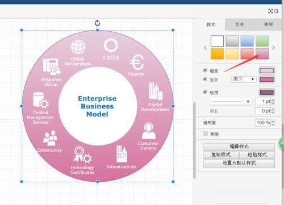
Task: Click the Central Management Service database icon
Action: pyautogui.click(x=40, y=100)
